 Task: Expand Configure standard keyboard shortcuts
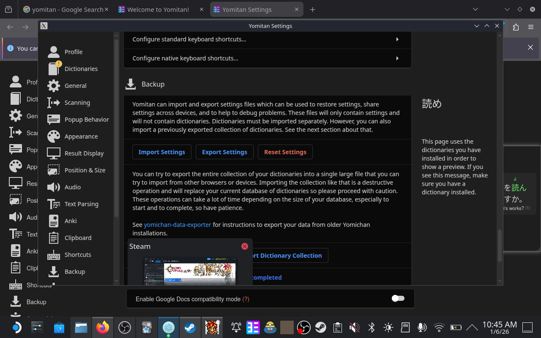click(x=267, y=39)
